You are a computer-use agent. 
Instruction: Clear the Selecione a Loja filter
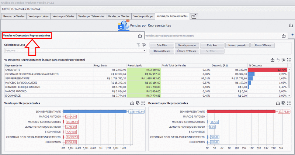pyautogui.click(x=138, y=45)
